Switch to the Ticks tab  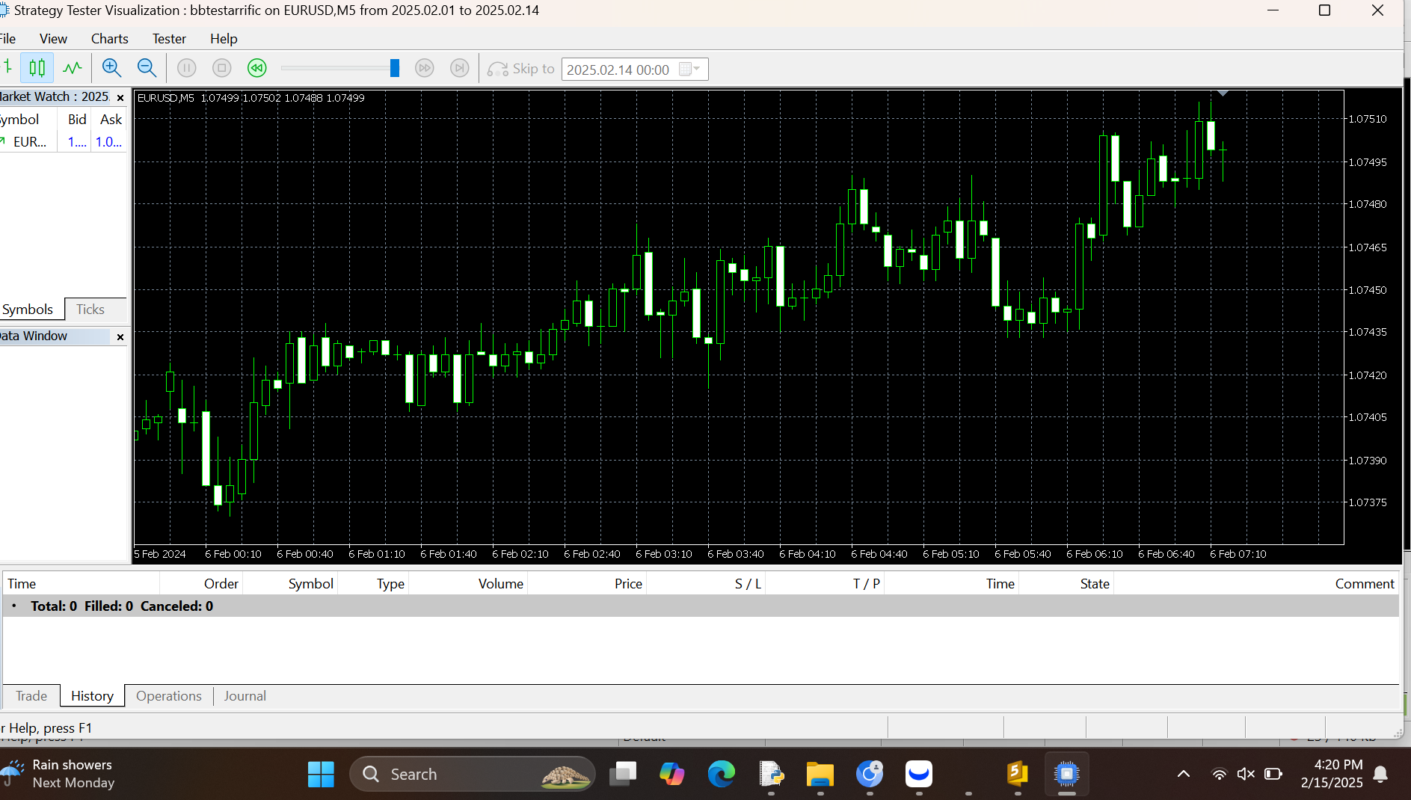pyautogui.click(x=90, y=310)
